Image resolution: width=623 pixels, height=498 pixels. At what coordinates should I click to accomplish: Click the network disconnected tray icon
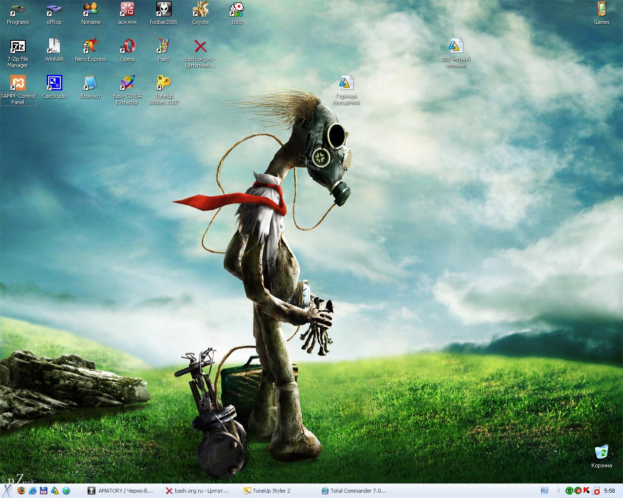[x=596, y=491]
